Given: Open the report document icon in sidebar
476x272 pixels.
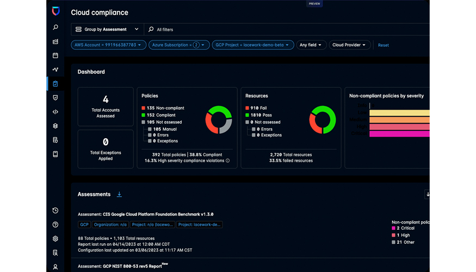Looking at the screenshot, I should [55, 154].
